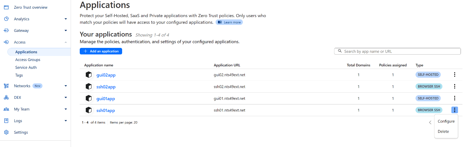Click the Analytics pie chart icon
471x147 pixels.
click(x=6, y=19)
